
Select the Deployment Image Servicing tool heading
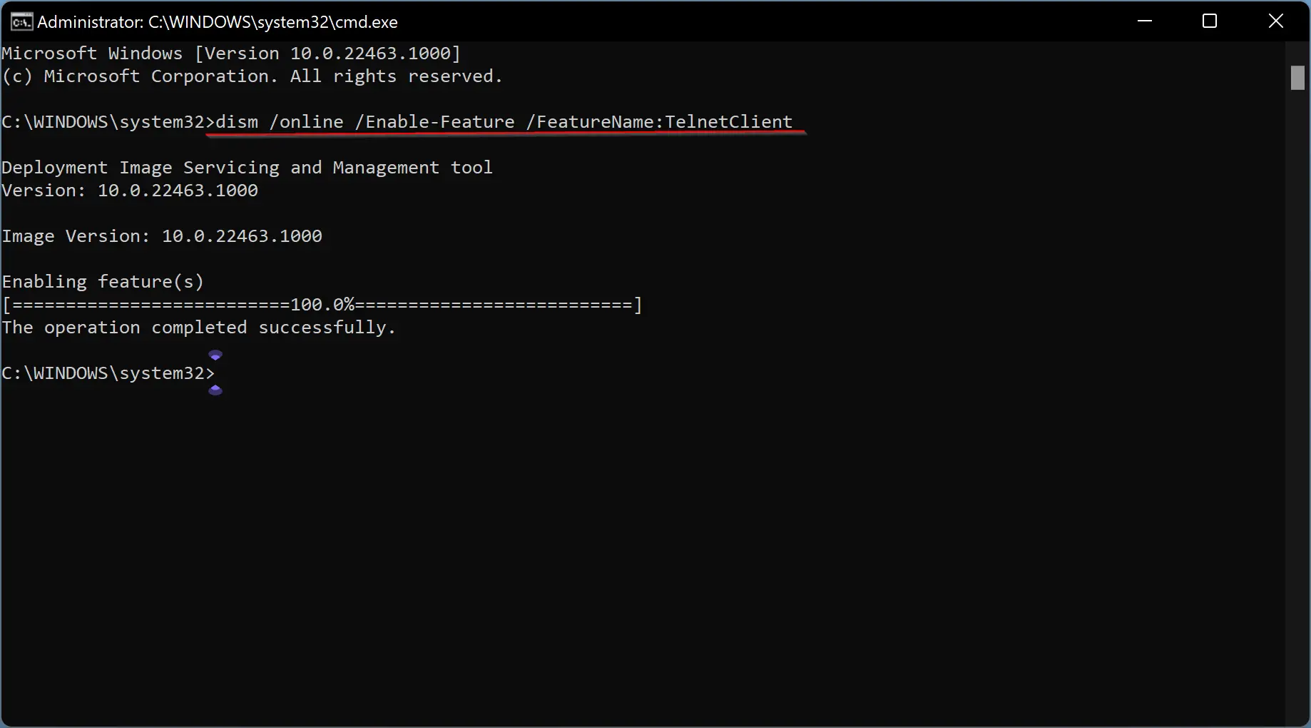pos(246,167)
